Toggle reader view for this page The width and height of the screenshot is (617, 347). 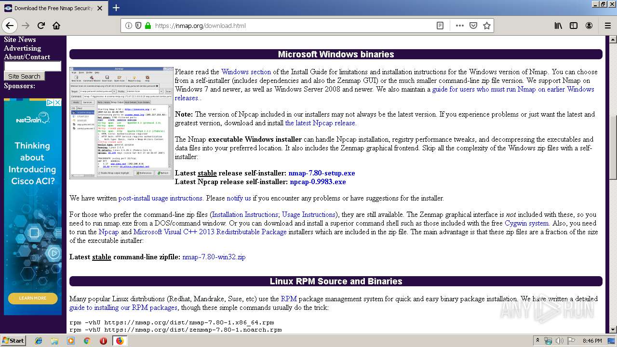440,26
